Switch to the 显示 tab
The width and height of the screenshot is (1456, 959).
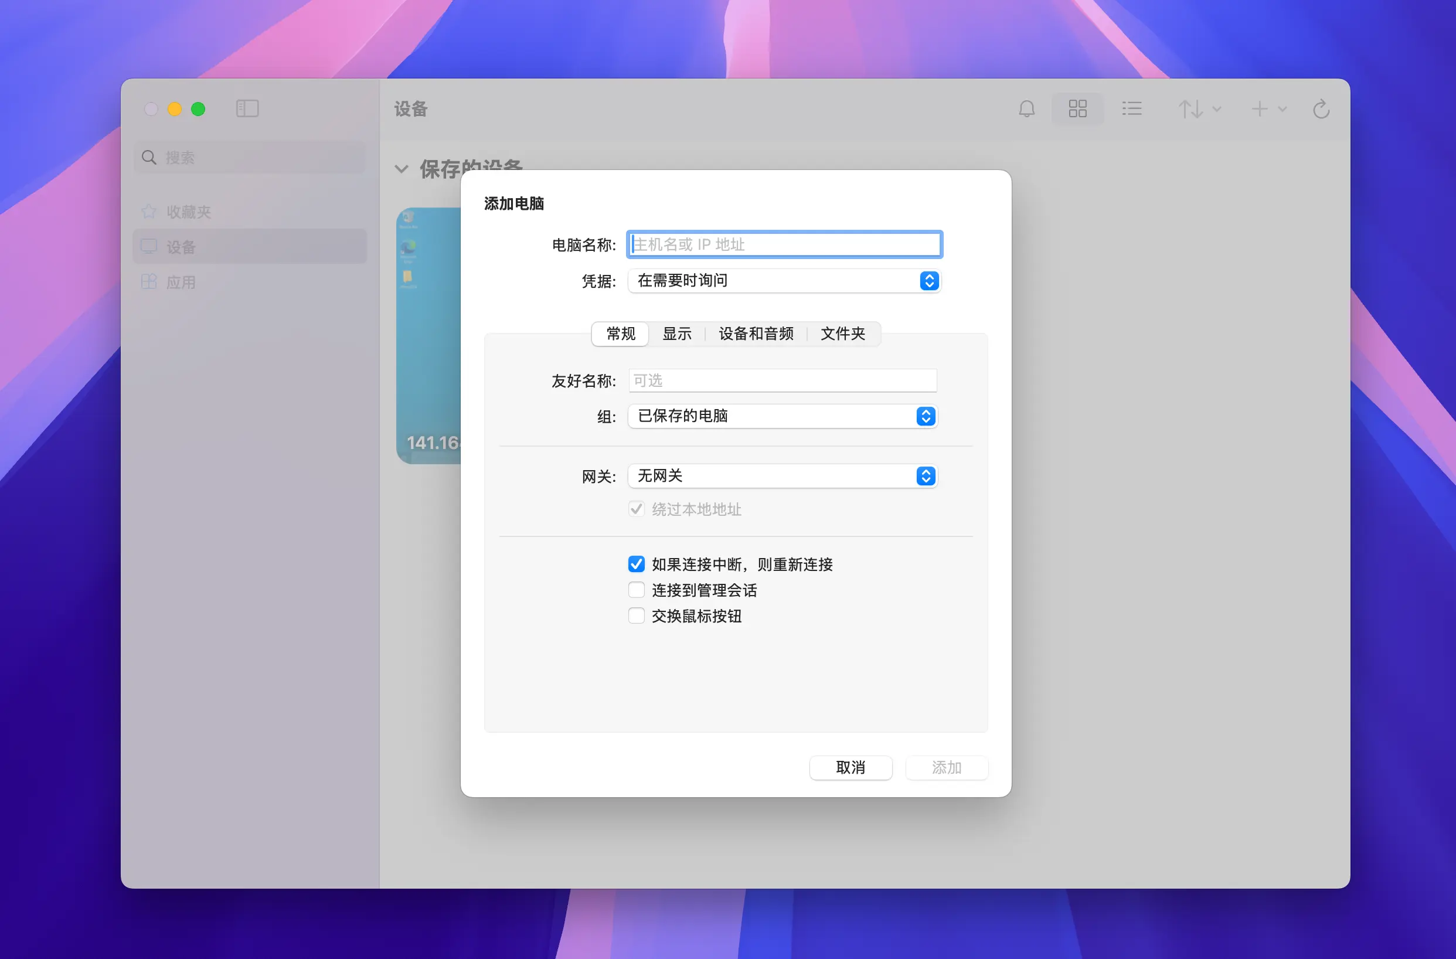tap(677, 334)
